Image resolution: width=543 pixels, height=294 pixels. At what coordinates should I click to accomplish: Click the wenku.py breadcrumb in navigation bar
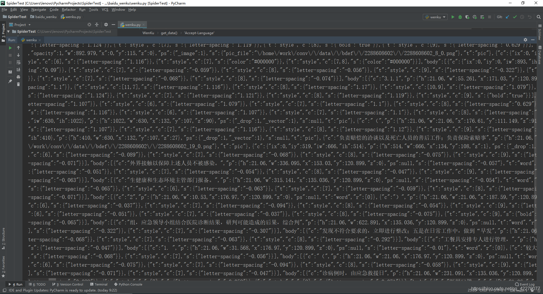pyautogui.click(x=71, y=17)
